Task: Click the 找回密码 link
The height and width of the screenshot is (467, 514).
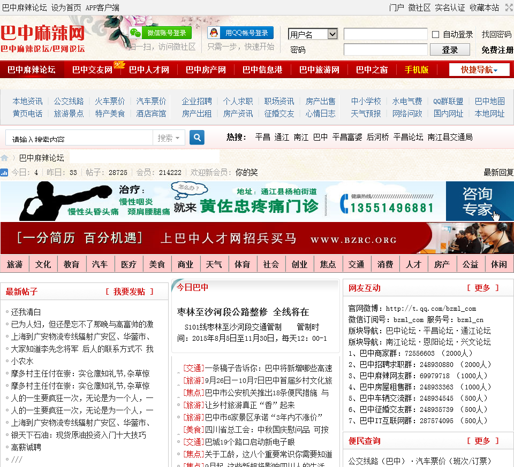Action: point(496,34)
